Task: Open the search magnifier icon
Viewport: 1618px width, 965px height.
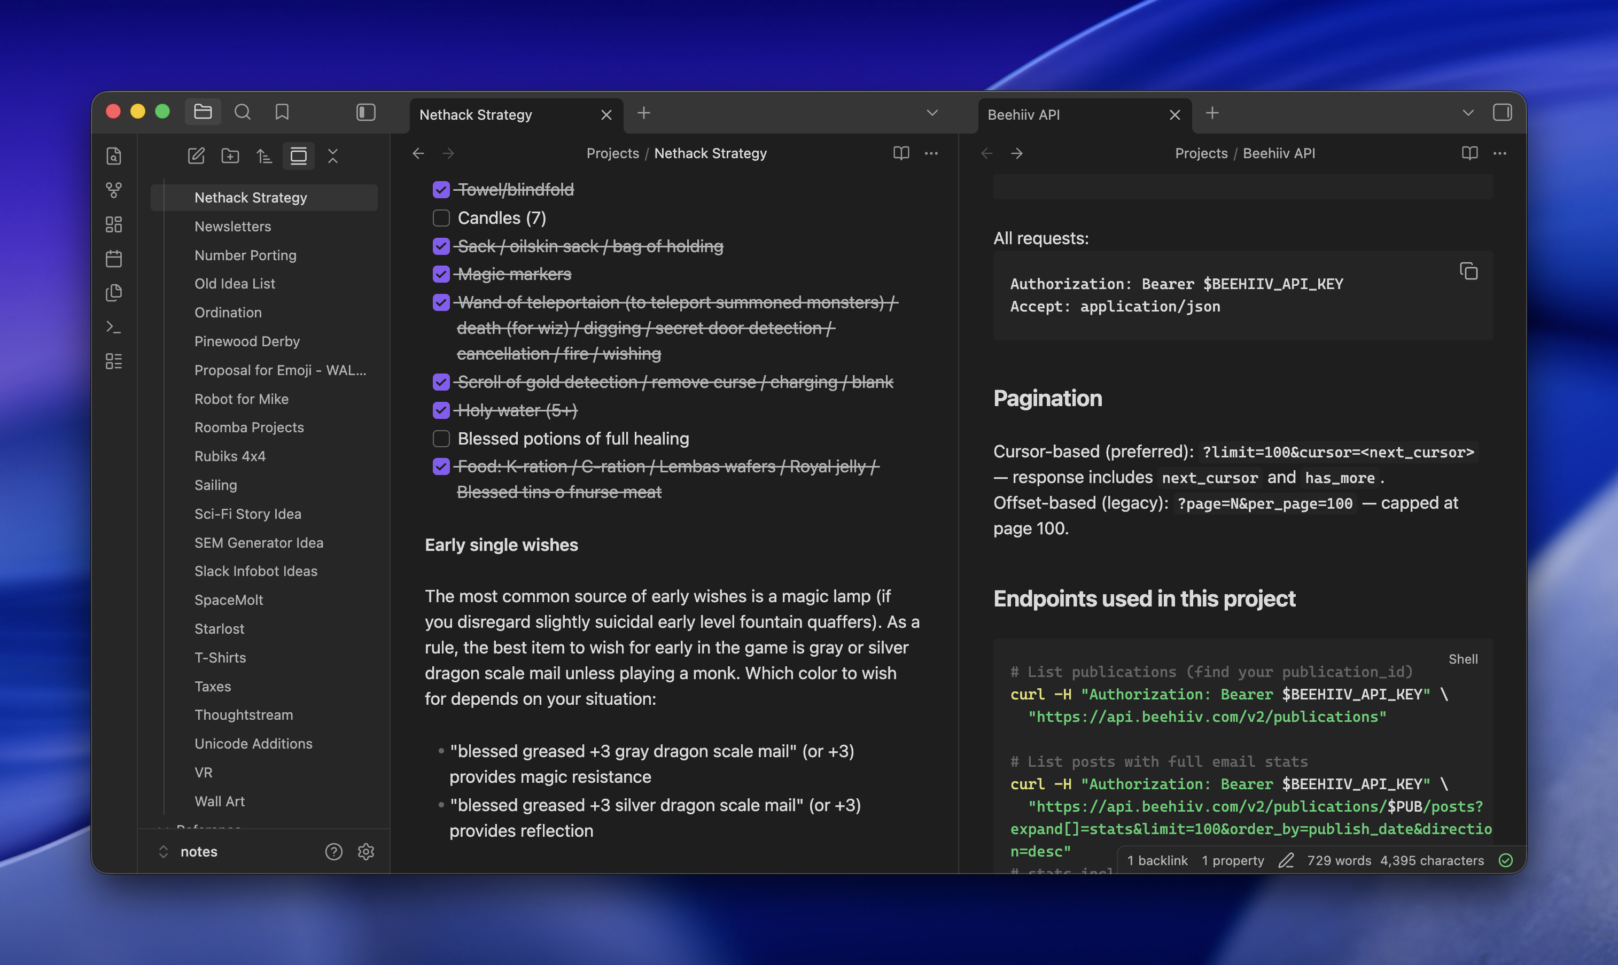Action: pyautogui.click(x=243, y=113)
